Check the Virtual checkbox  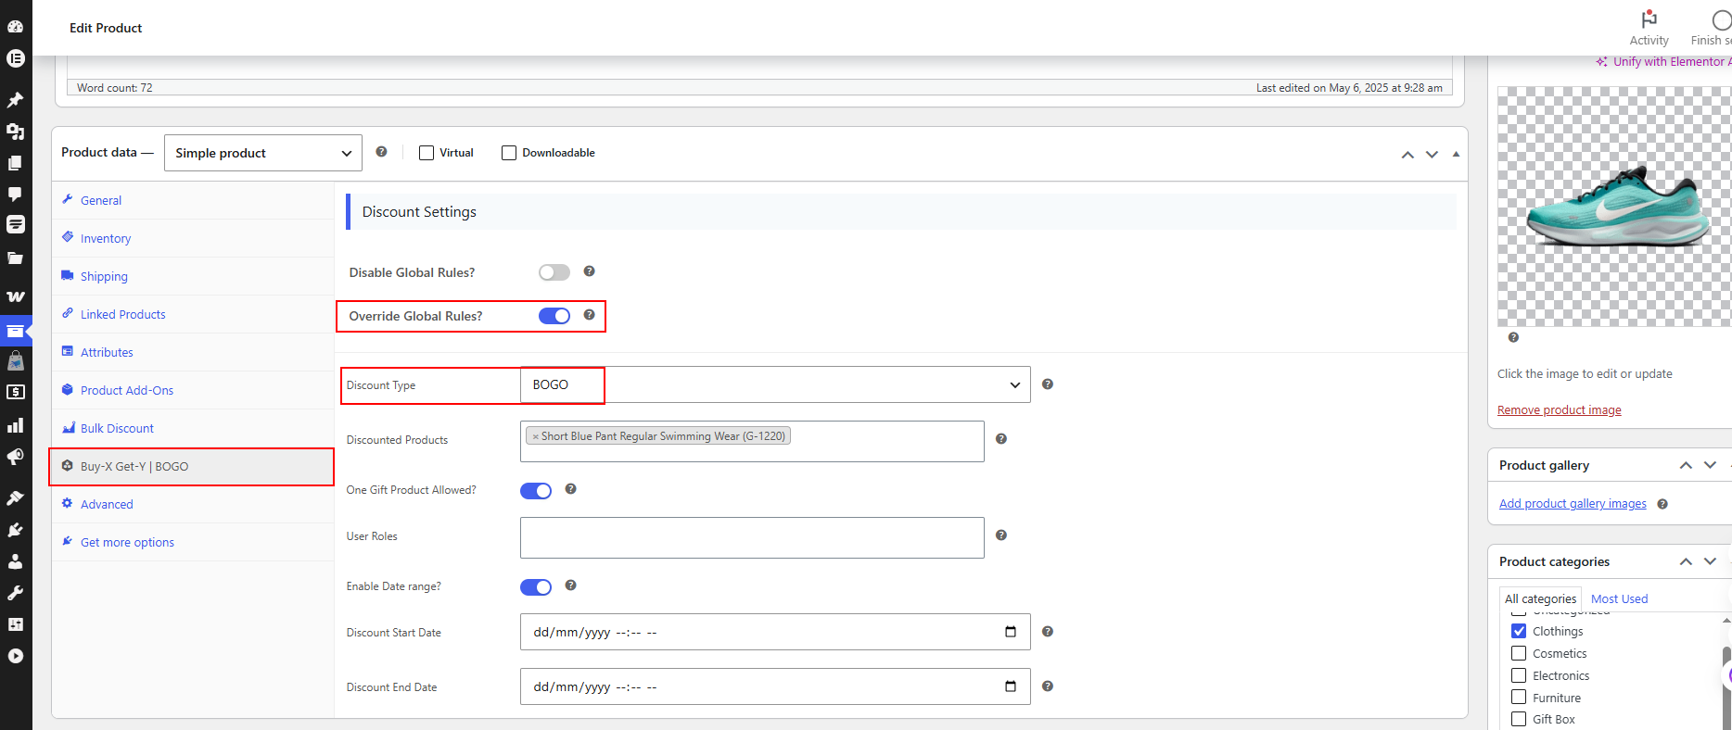[427, 153]
